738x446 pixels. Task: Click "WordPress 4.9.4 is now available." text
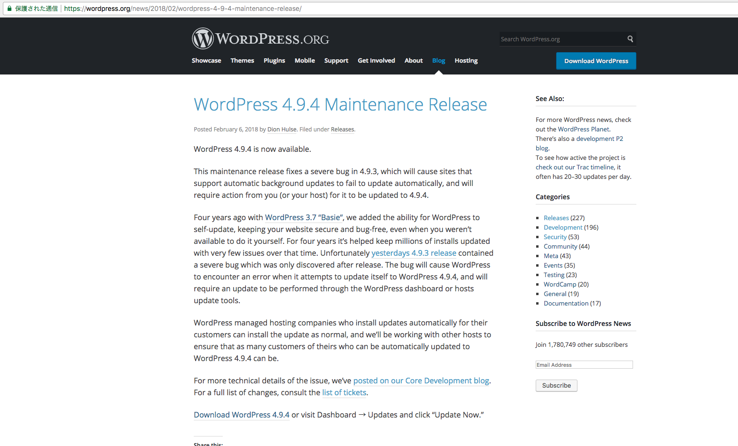click(252, 149)
